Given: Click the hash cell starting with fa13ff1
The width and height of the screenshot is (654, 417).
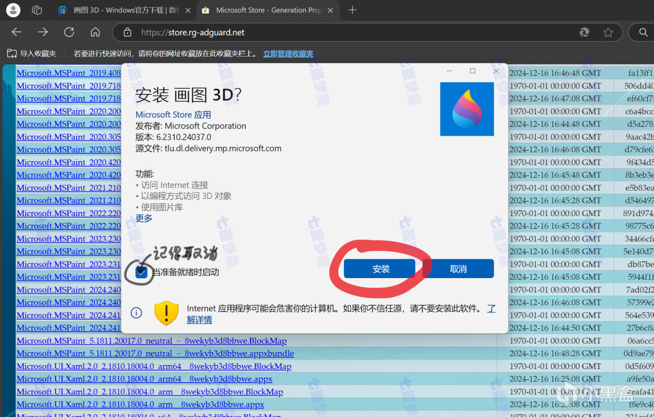Looking at the screenshot, I should [641, 73].
